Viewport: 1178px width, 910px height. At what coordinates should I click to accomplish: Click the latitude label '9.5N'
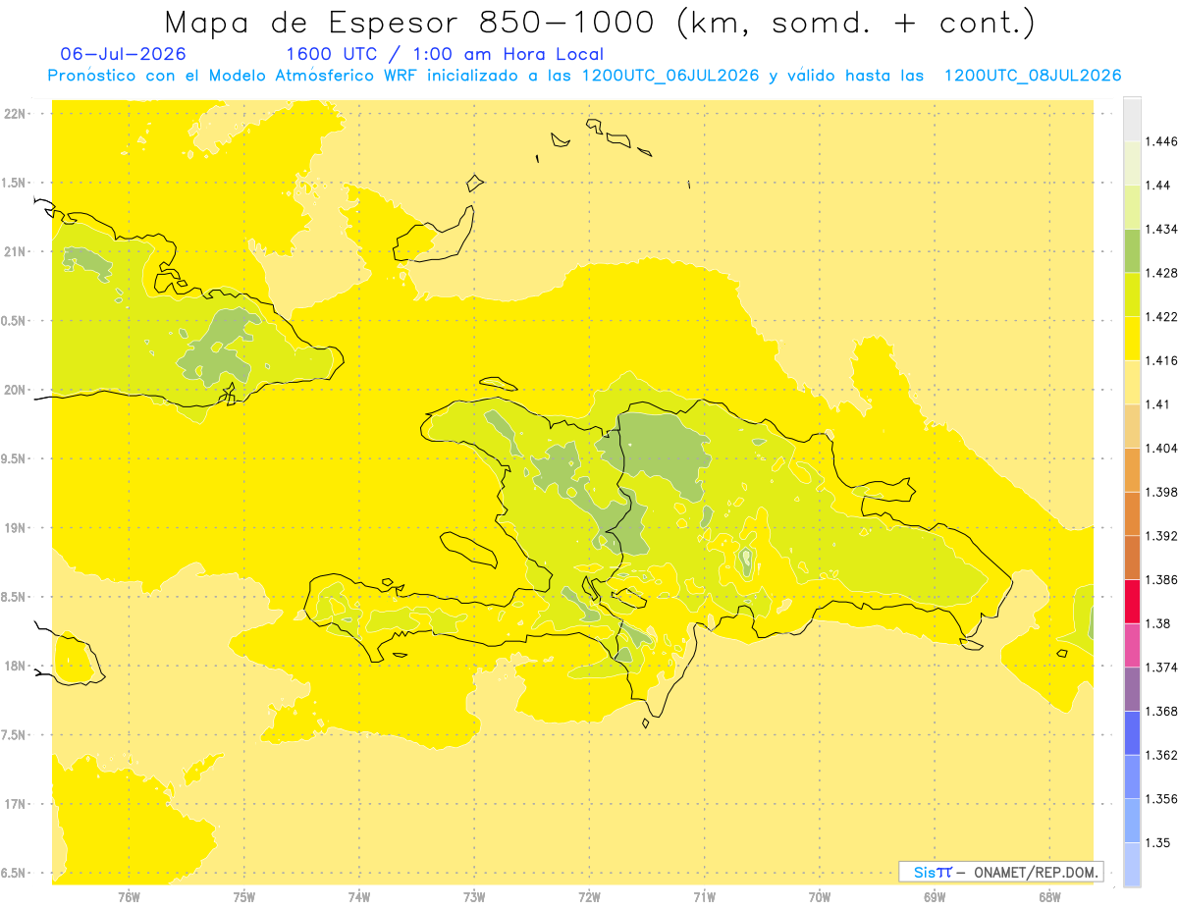click(15, 458)
